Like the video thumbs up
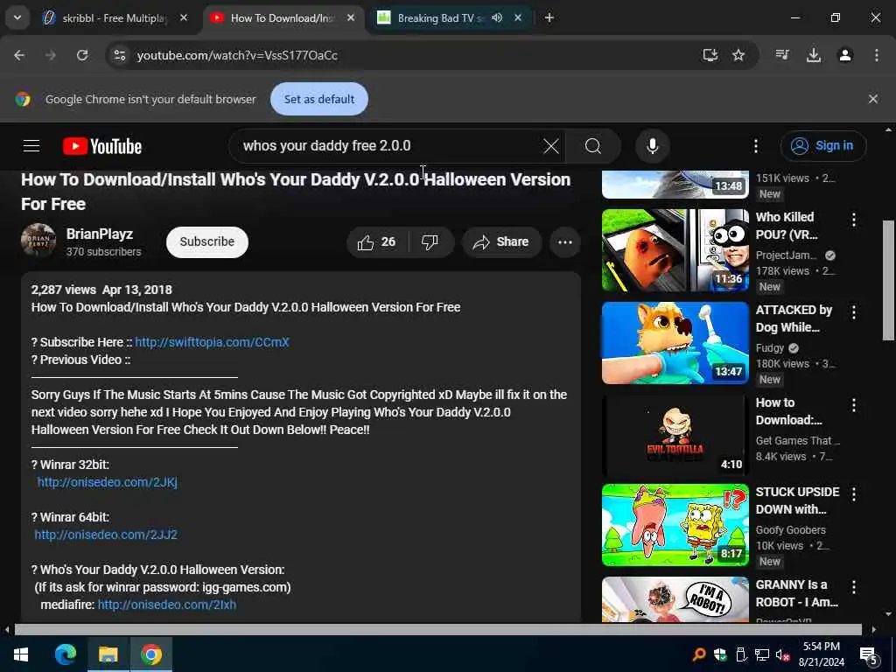The height and width of the screenshot is (672, 896). [377, 242]
